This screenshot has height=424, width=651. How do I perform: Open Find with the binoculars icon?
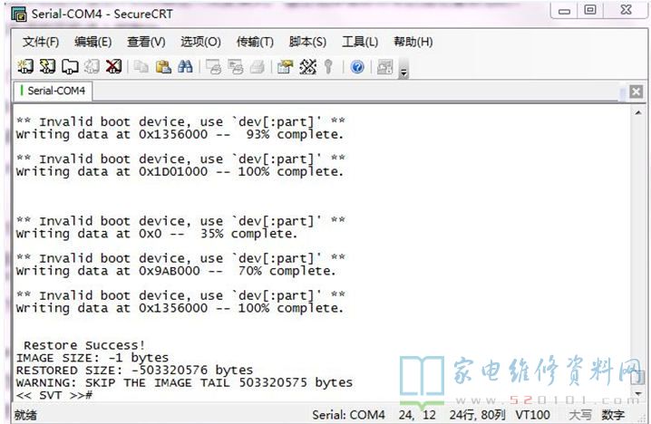click(185, 67)
